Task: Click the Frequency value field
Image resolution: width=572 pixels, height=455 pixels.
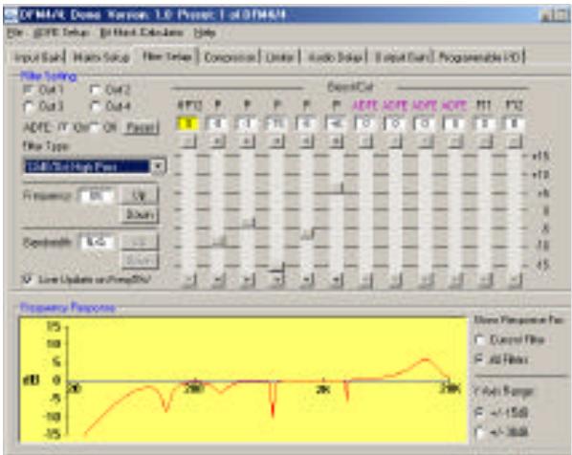Action: pos(96,196)
